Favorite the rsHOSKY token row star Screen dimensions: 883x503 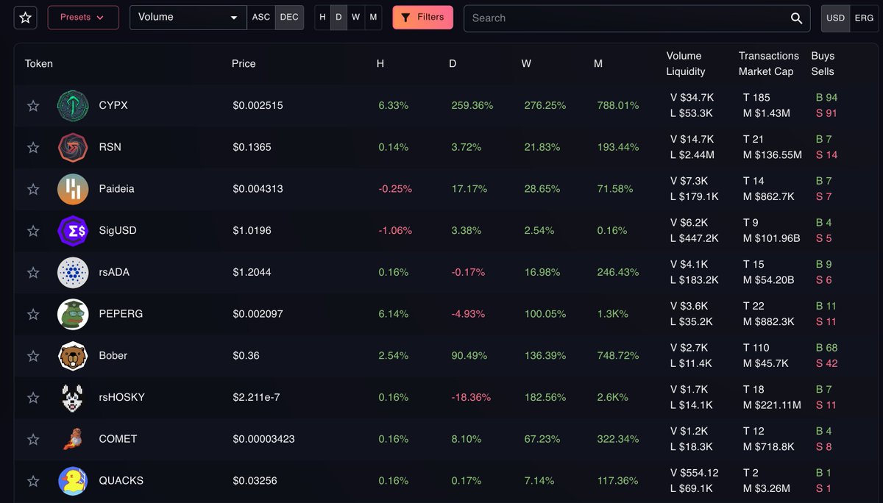(x=33, y=398)
